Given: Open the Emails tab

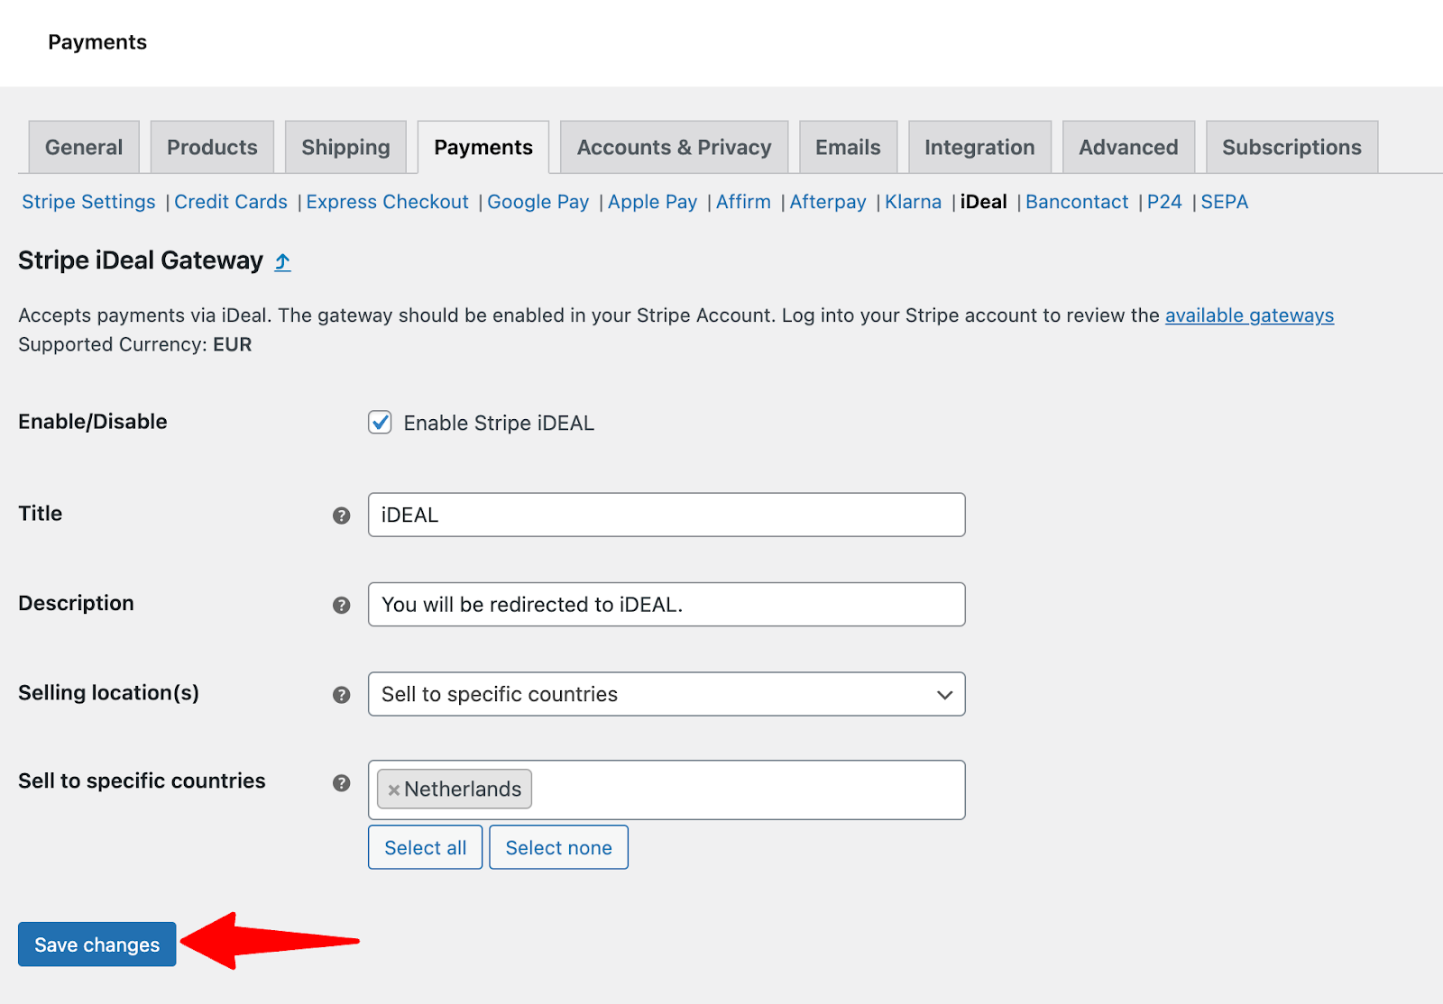Looking at the screenshot, I should 848,147.
